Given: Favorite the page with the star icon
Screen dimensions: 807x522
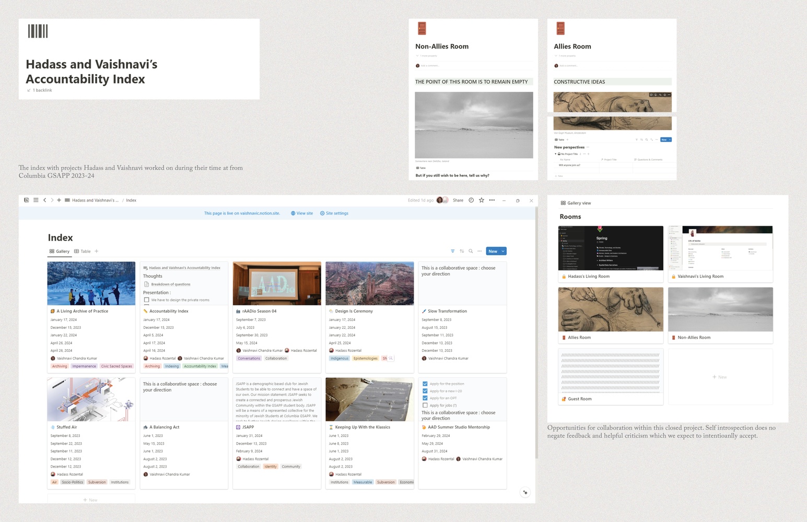Looking at the screenshot, I should pos(482,200).
